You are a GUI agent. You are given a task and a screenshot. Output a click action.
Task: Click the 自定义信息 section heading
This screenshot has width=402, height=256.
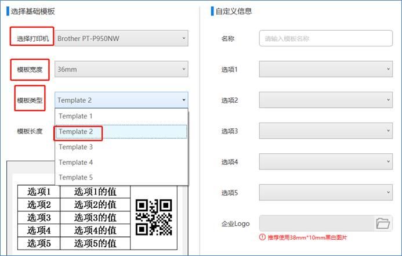(234, 11)
